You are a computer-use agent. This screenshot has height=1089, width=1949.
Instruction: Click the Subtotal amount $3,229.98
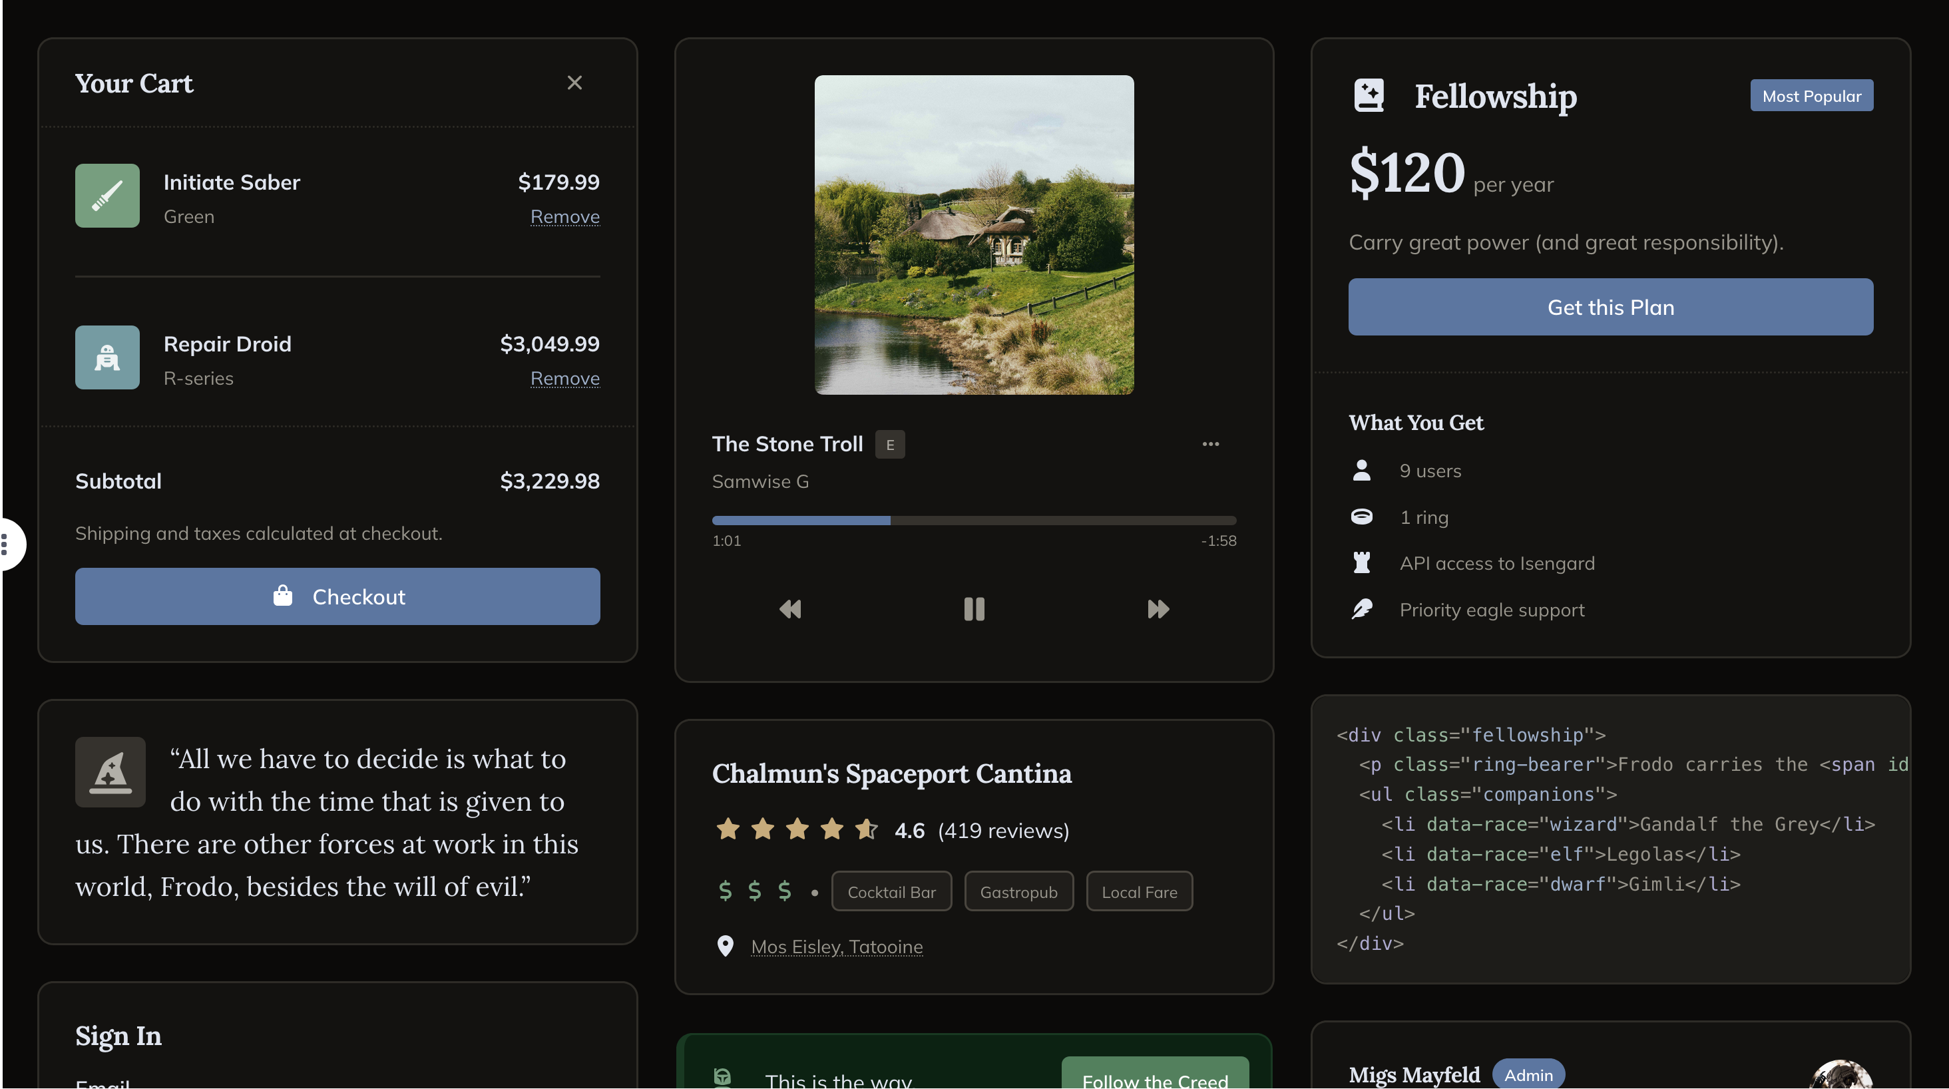tap(549, 481)
